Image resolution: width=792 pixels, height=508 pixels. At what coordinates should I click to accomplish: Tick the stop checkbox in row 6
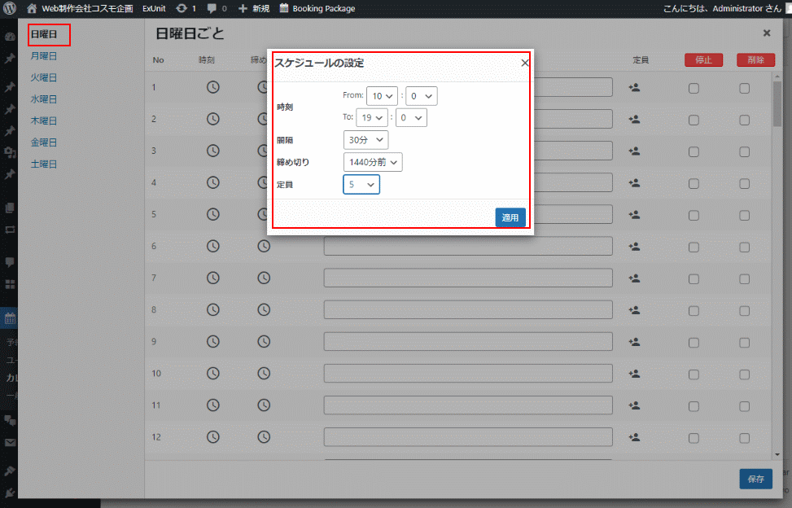tap(694, 247)
